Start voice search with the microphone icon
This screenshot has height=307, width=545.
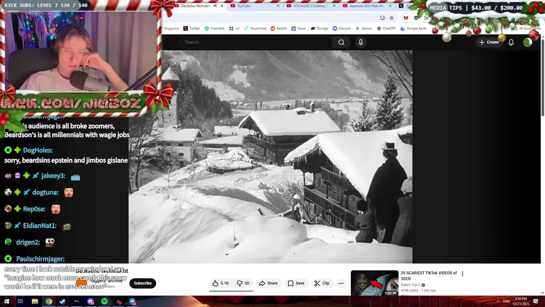(x=361, y=42)
